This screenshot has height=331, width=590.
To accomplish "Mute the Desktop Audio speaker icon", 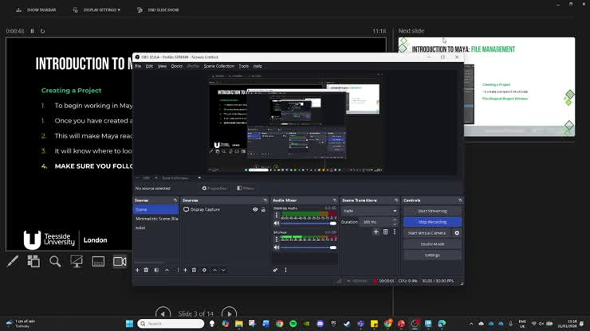I will (277, 223).
